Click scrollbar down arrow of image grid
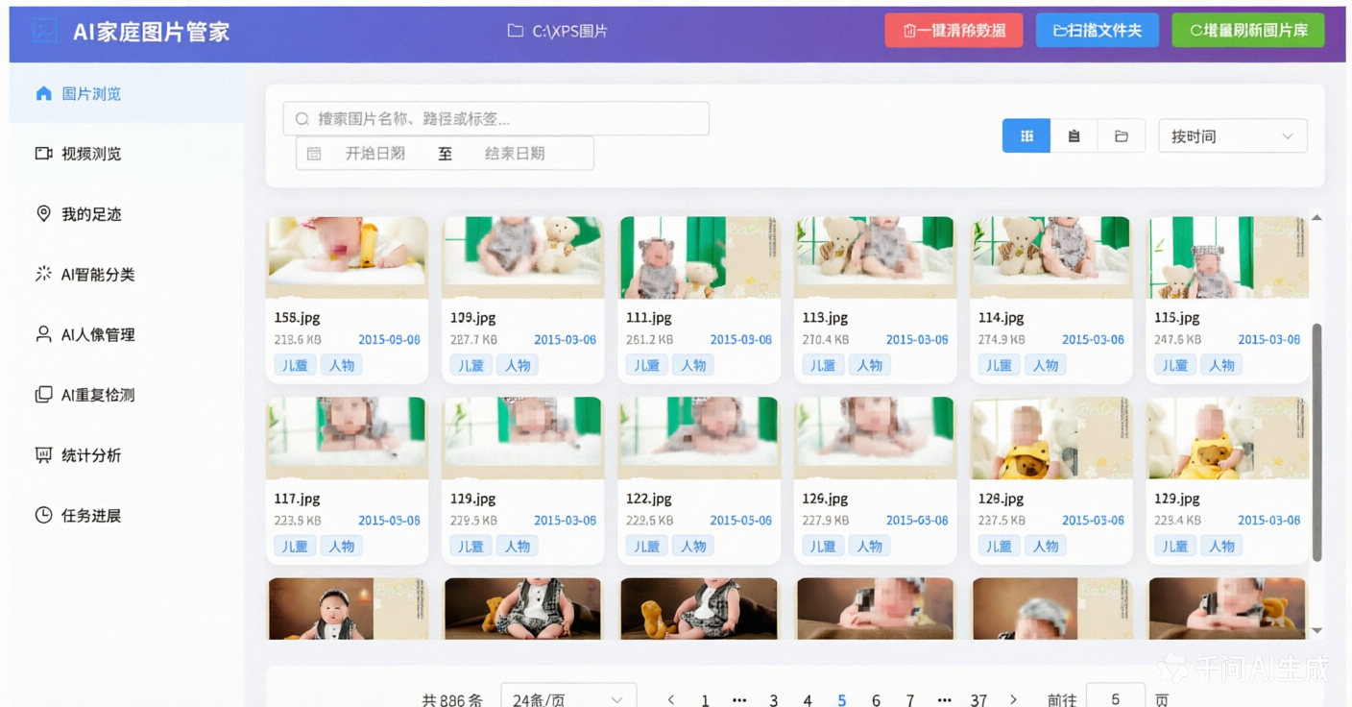The image size is (1352, 707). [1317, 630]
